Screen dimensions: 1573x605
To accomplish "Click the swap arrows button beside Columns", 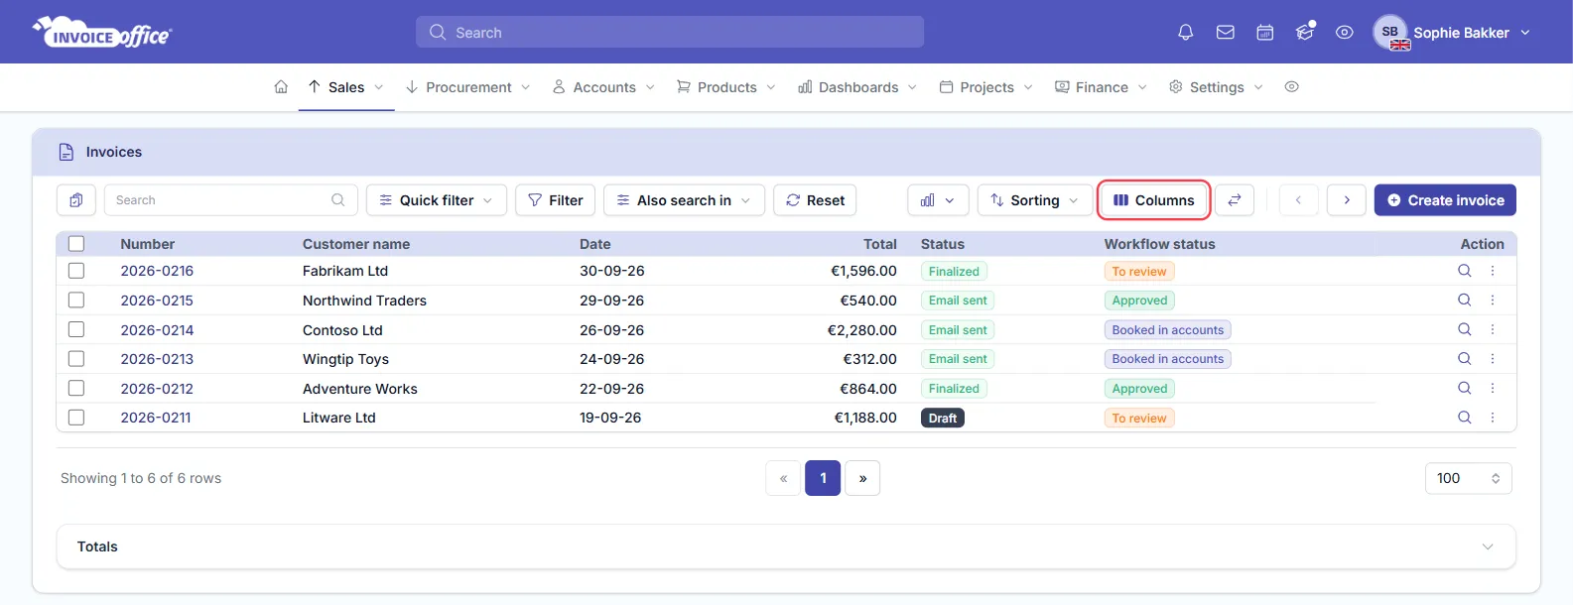I will [x=1235, y=200].
